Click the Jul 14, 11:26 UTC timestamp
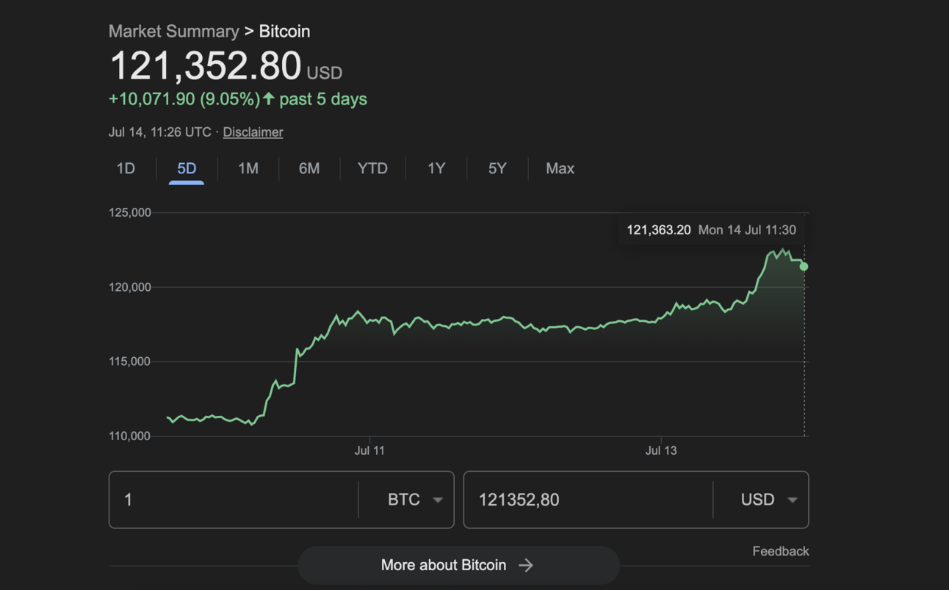This screenshot has width=949, height=590. (x=159, y=132)
